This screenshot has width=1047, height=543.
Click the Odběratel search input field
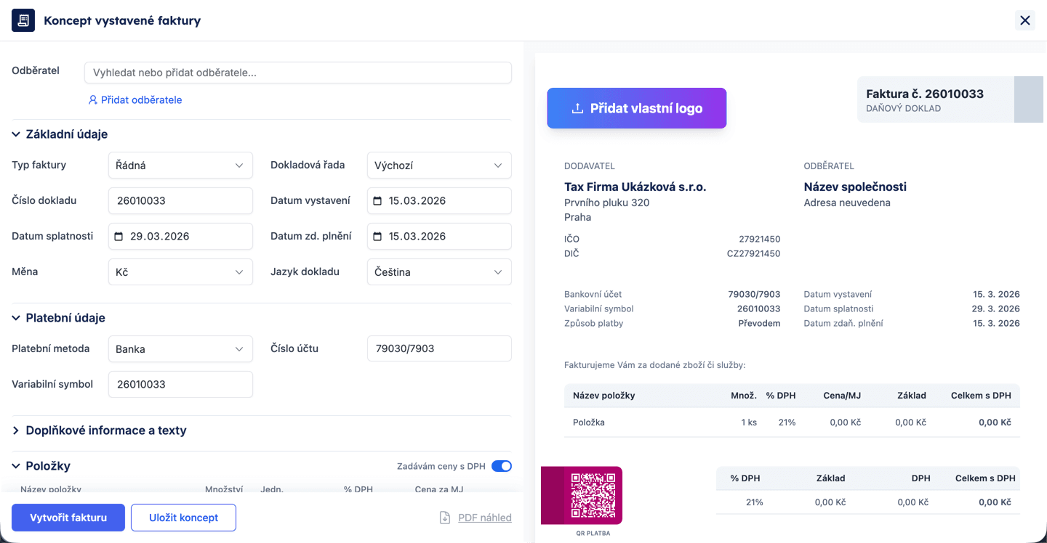point(298,73)
